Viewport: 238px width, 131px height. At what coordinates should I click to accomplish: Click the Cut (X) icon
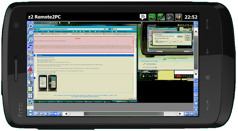45,114
